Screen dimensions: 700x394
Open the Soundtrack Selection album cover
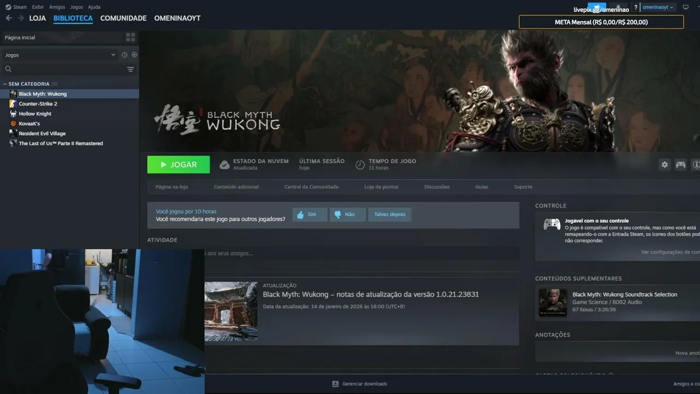point(553,303)
